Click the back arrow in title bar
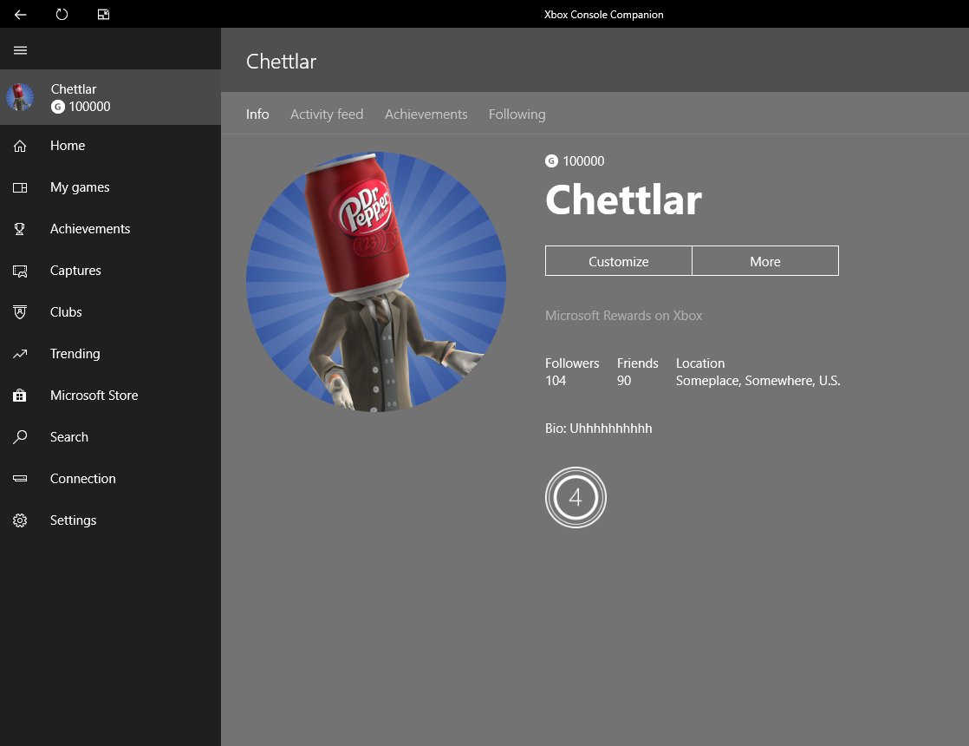 [x=21, y=14]
